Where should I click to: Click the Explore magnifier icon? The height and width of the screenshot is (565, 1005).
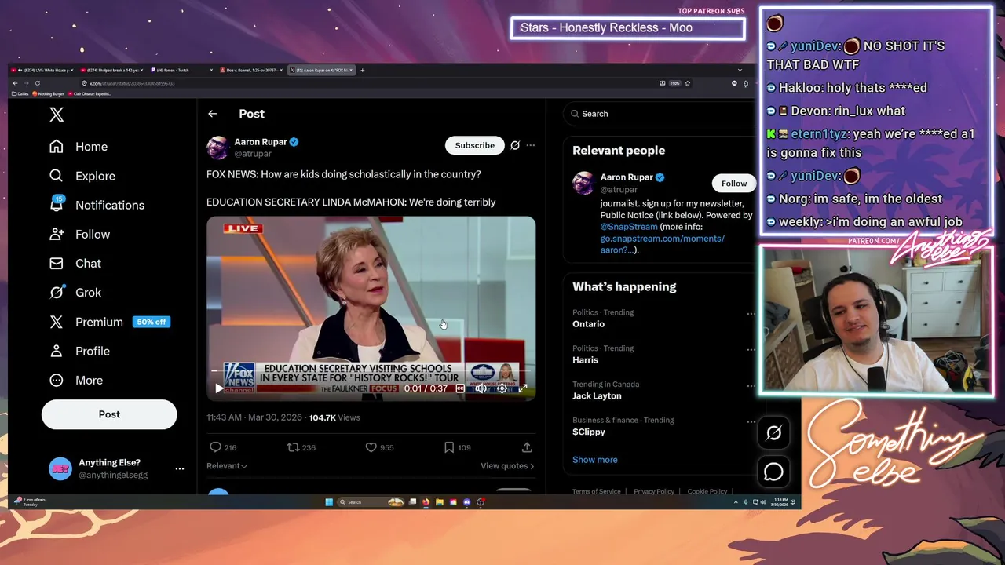click(x=57, y=176)
